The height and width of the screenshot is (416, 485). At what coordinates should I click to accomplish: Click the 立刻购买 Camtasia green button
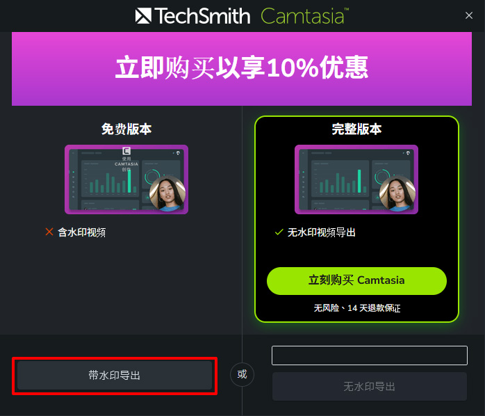click(x=356, y=280)
